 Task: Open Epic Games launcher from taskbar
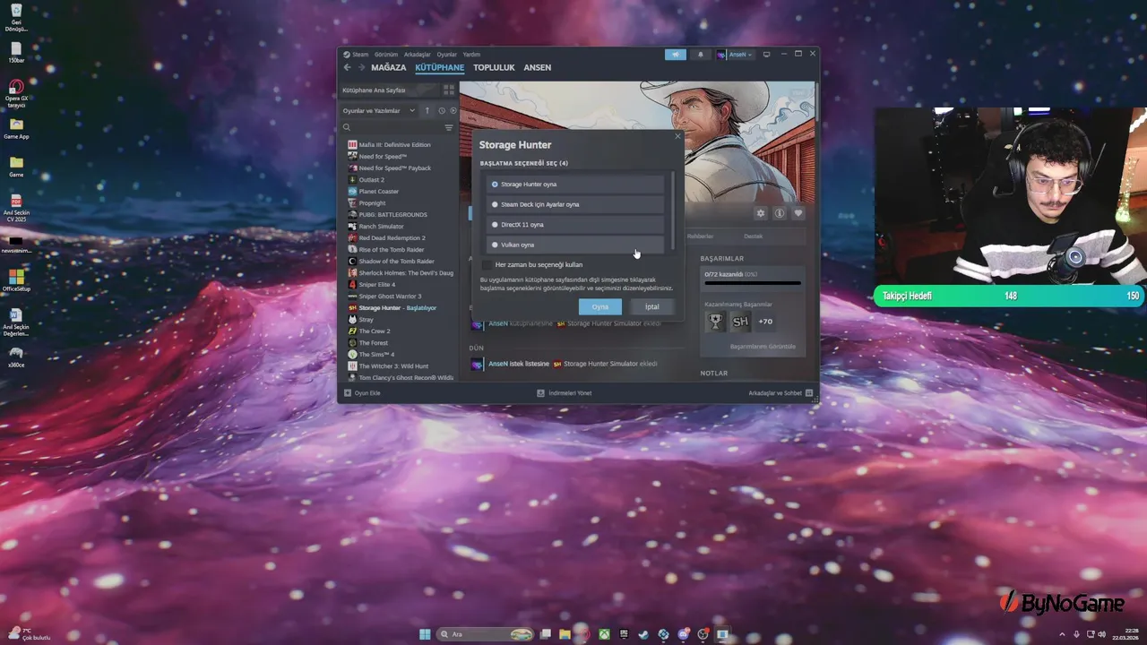[x=625, y=634]
